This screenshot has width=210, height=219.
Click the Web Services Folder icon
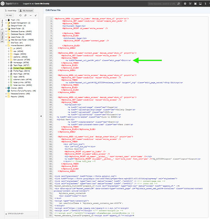(9, 40)
